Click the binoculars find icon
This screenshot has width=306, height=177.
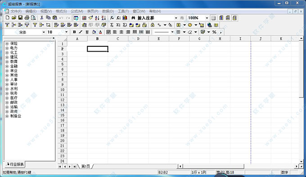(x=133, y=18)
